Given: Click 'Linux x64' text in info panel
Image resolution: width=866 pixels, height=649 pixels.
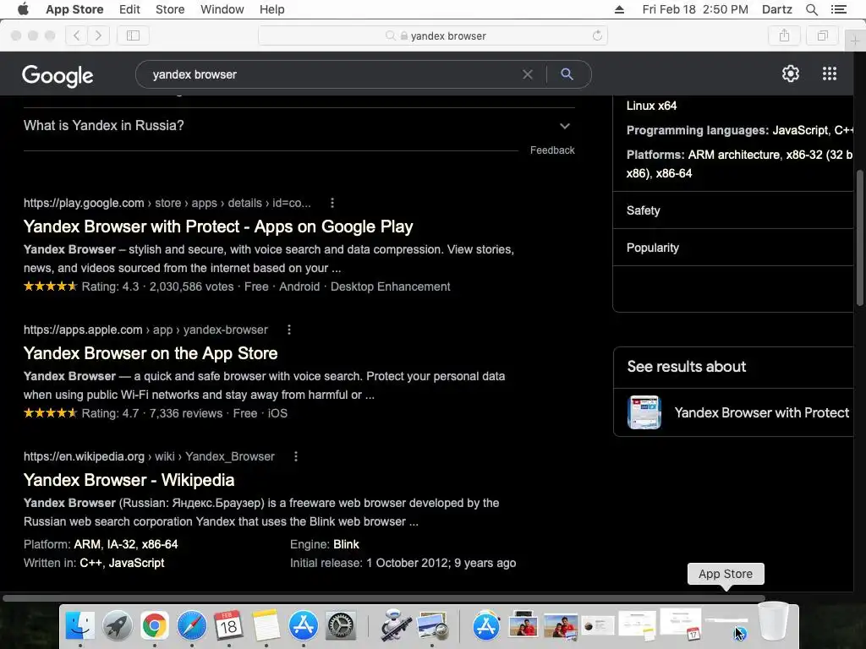Looking at the screenshot, I should 651,106.
